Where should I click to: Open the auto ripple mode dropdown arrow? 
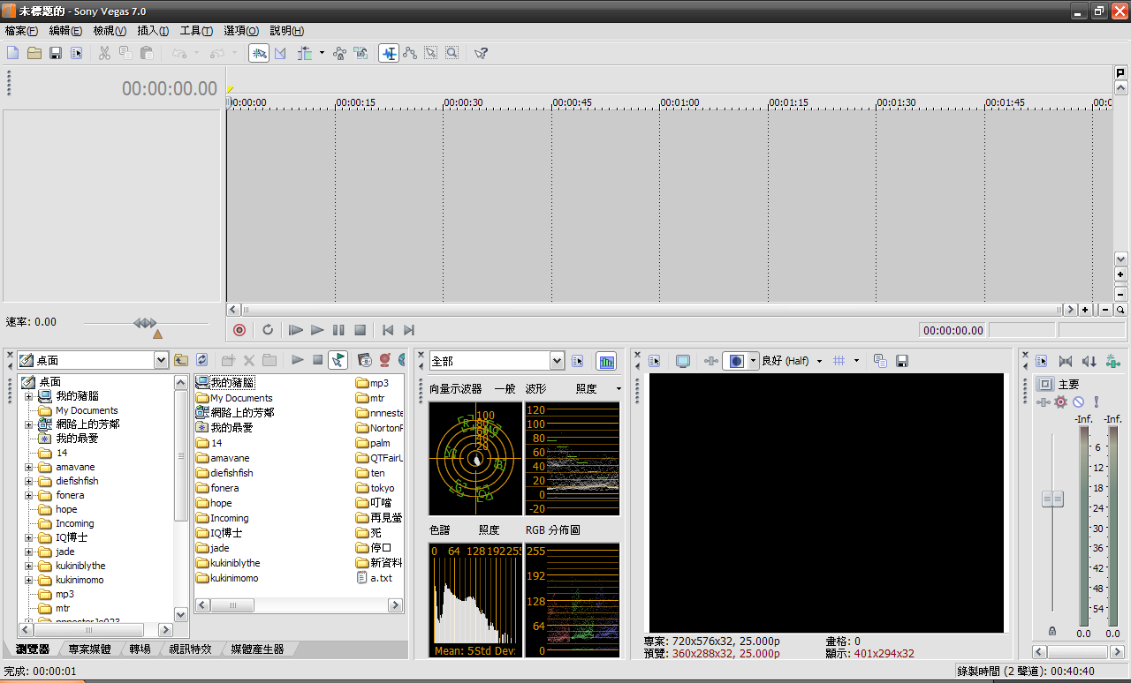322,53
